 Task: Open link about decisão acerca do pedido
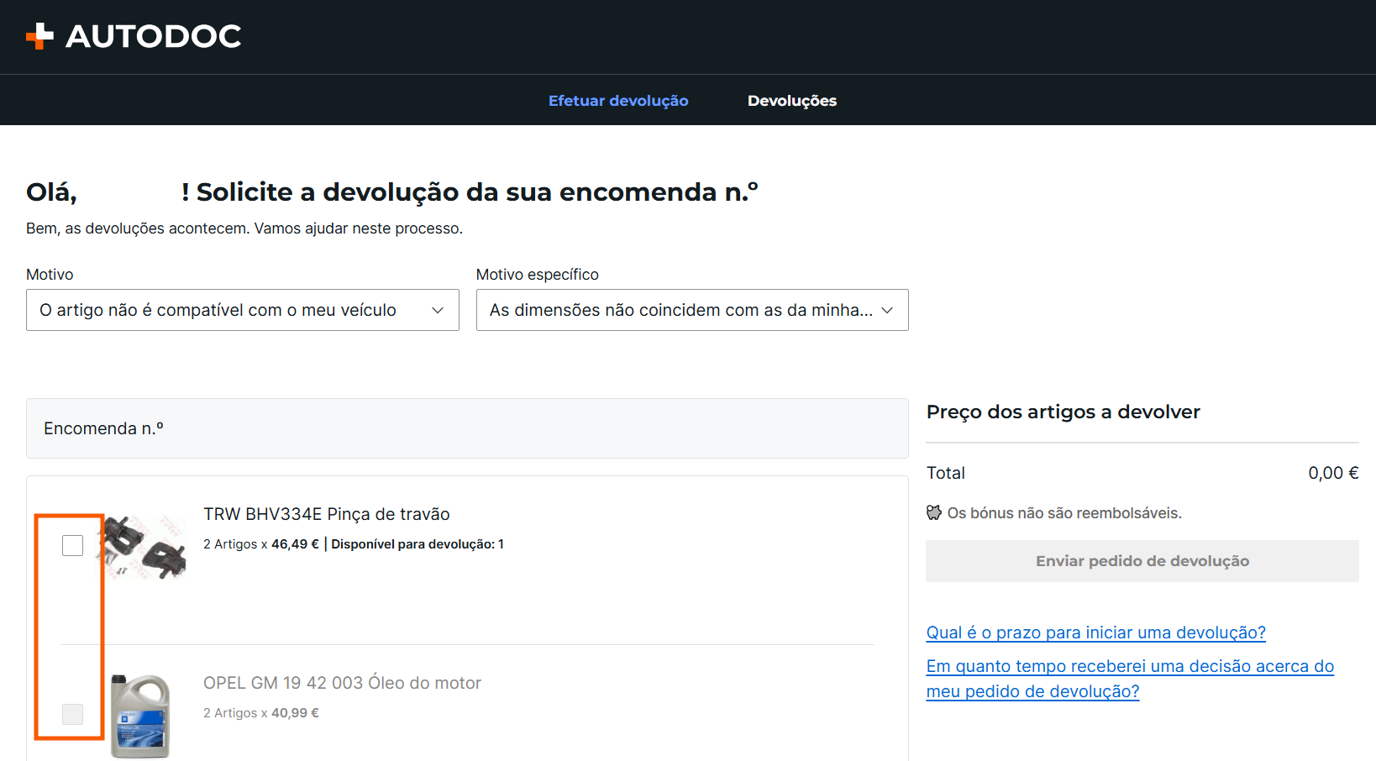(x=1130, y=679)
